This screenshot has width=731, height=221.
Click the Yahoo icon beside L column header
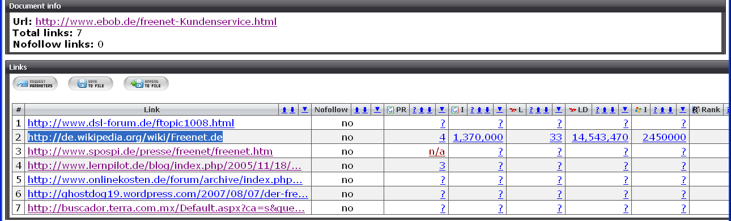pyautogui.click(x=513, y=109)
